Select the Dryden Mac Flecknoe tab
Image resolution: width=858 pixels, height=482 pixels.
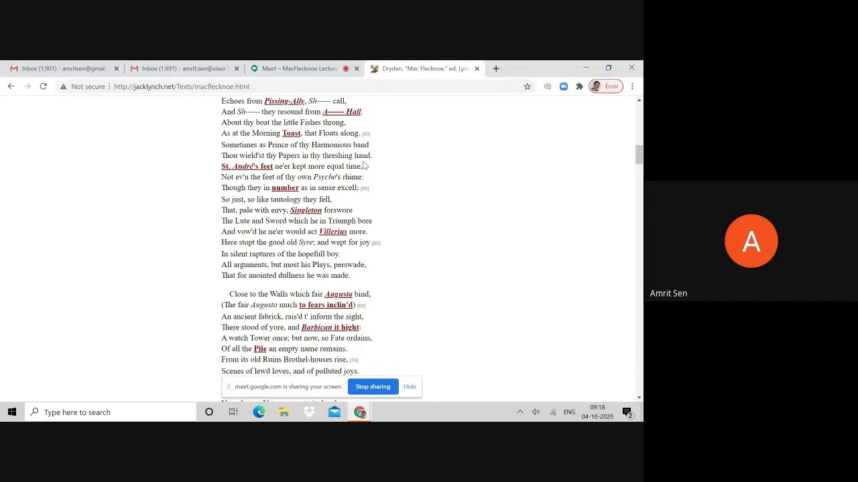[425, 68]
